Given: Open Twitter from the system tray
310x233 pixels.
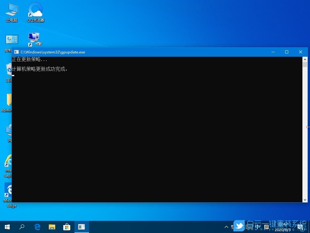Looking at the screenshot, I should (x=239, y=227).
